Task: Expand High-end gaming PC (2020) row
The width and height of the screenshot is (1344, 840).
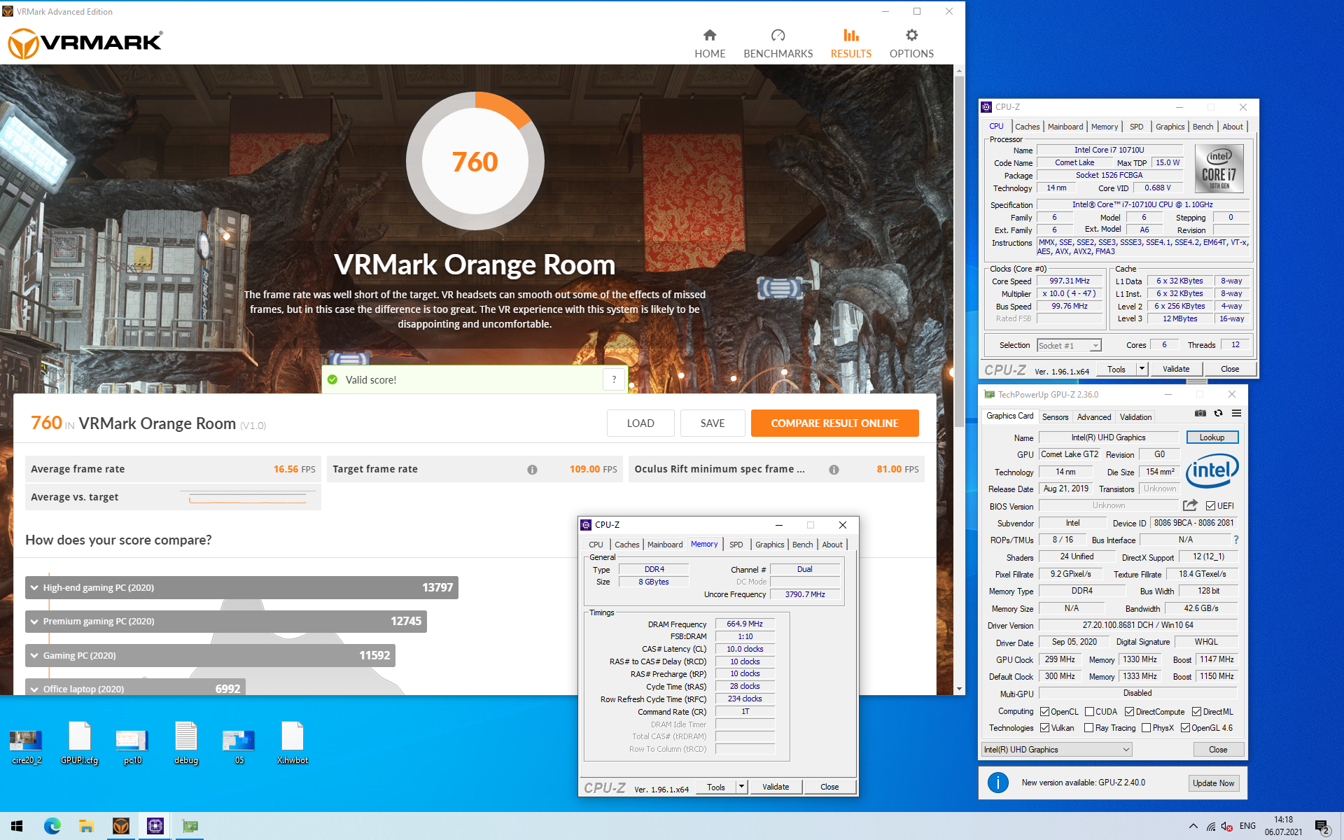Action: click(x=241, y=587)
